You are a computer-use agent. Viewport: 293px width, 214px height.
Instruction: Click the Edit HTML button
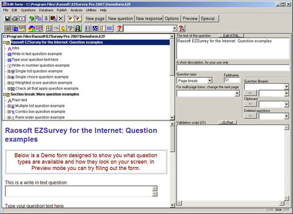tap(231, 35)
